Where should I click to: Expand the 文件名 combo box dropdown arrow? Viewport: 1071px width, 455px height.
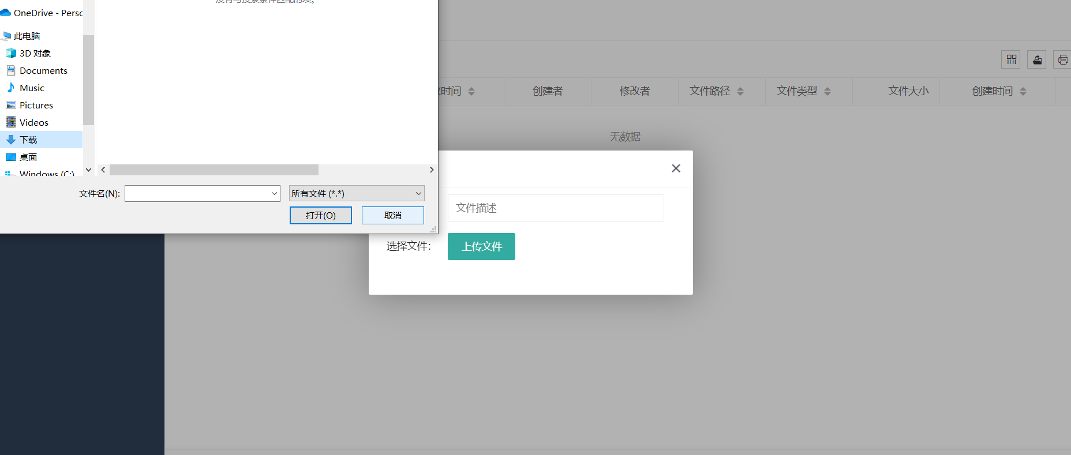tap(275, 193)
